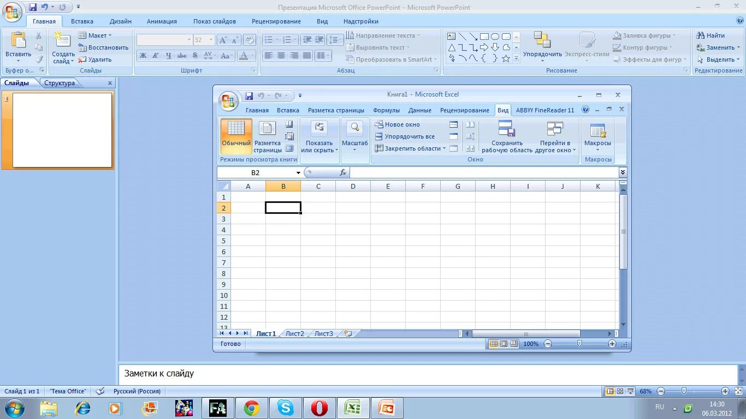Open Skype from the taskbar
Viewport: 746px width, 419px height.
click(285, 408)
